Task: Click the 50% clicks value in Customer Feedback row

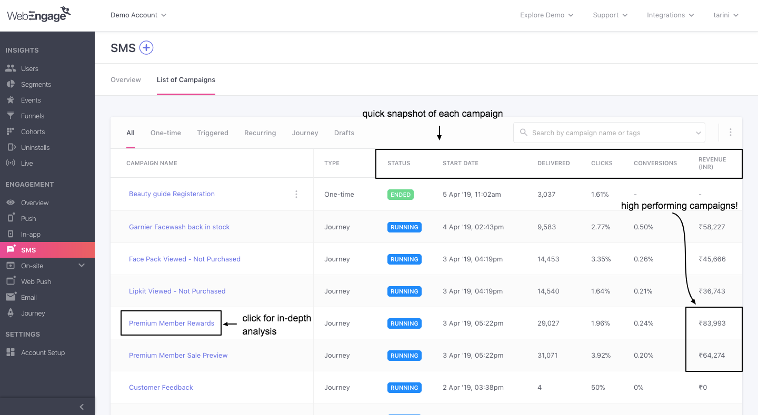Action: coord(599,387)
